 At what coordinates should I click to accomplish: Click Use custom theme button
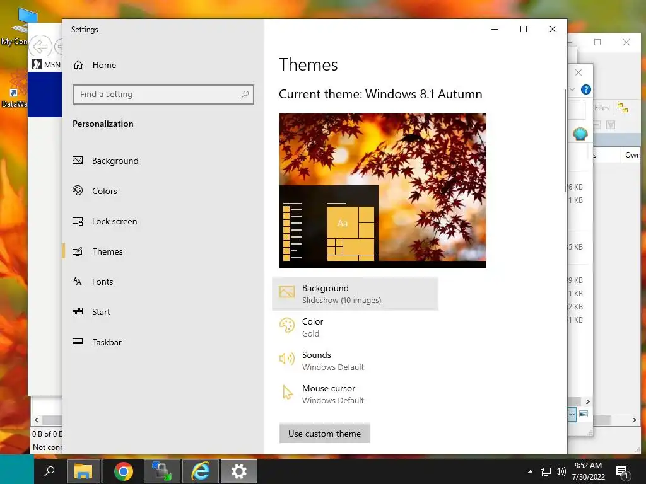click(325, 434)
